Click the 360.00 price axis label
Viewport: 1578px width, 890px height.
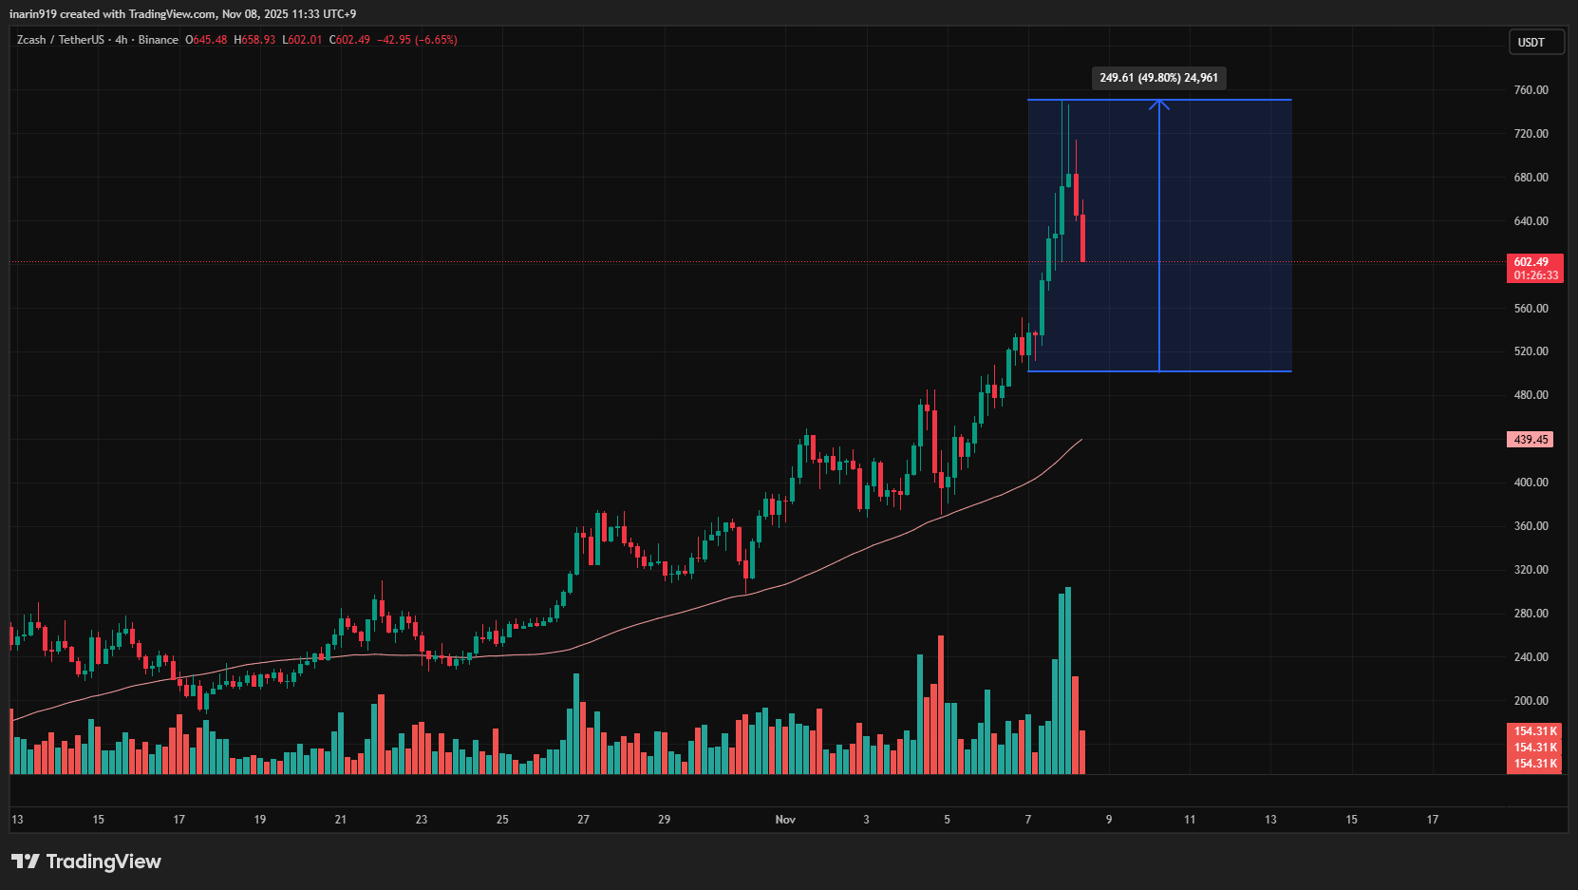(x=1531, y=526)
